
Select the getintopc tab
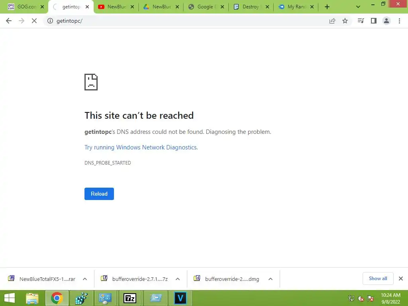pos(70,7)
